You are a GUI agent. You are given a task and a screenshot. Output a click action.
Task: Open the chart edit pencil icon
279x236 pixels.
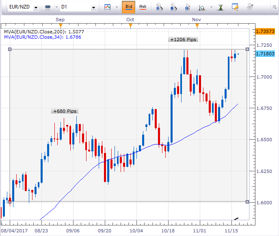[x=235, y=7]
